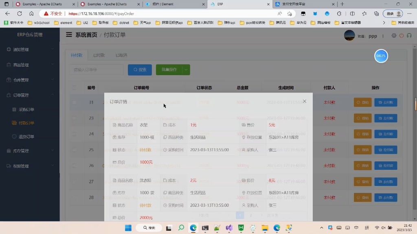417x234 pixels.
Task: Check the row checkbox for order 31
Action: (74, 102)
